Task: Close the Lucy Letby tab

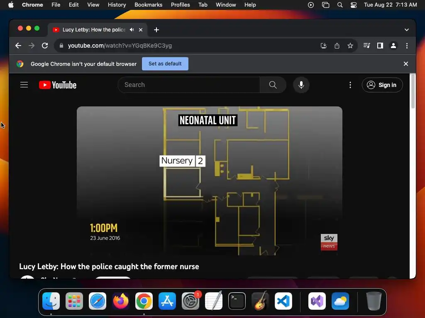Action: point(141,30)
